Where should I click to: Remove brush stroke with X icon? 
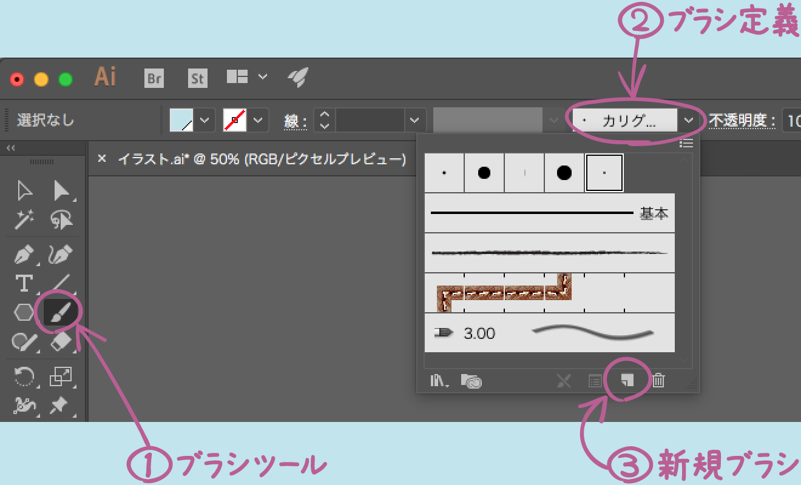point(564,381)
